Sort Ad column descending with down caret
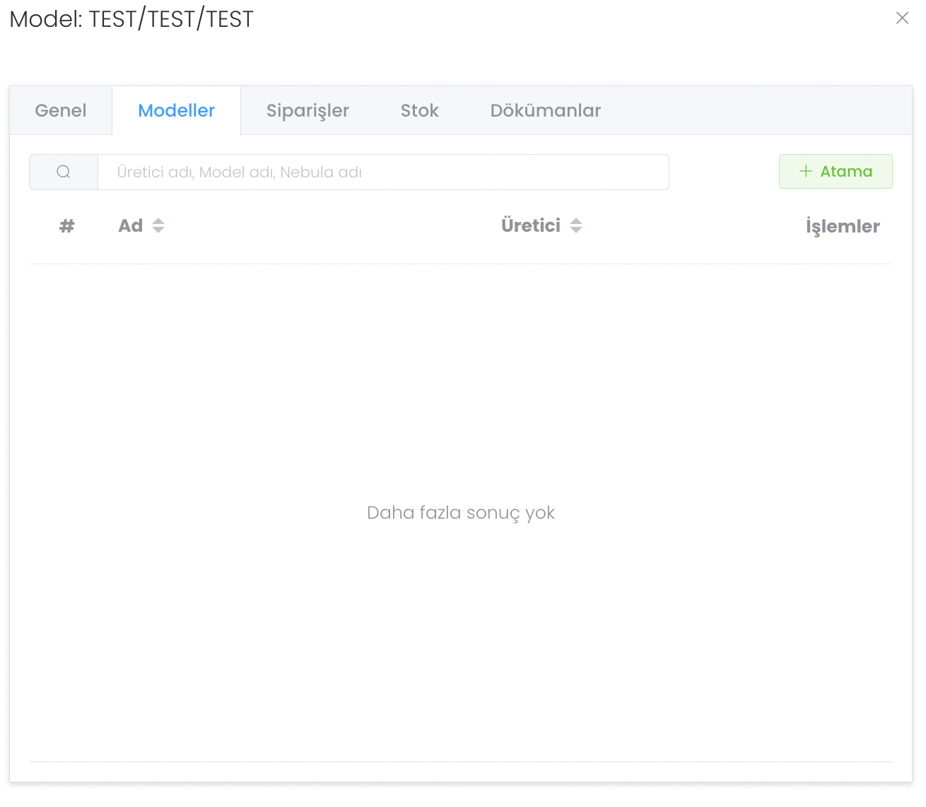The width and height of the screenshot is (926, 807). 158,230
